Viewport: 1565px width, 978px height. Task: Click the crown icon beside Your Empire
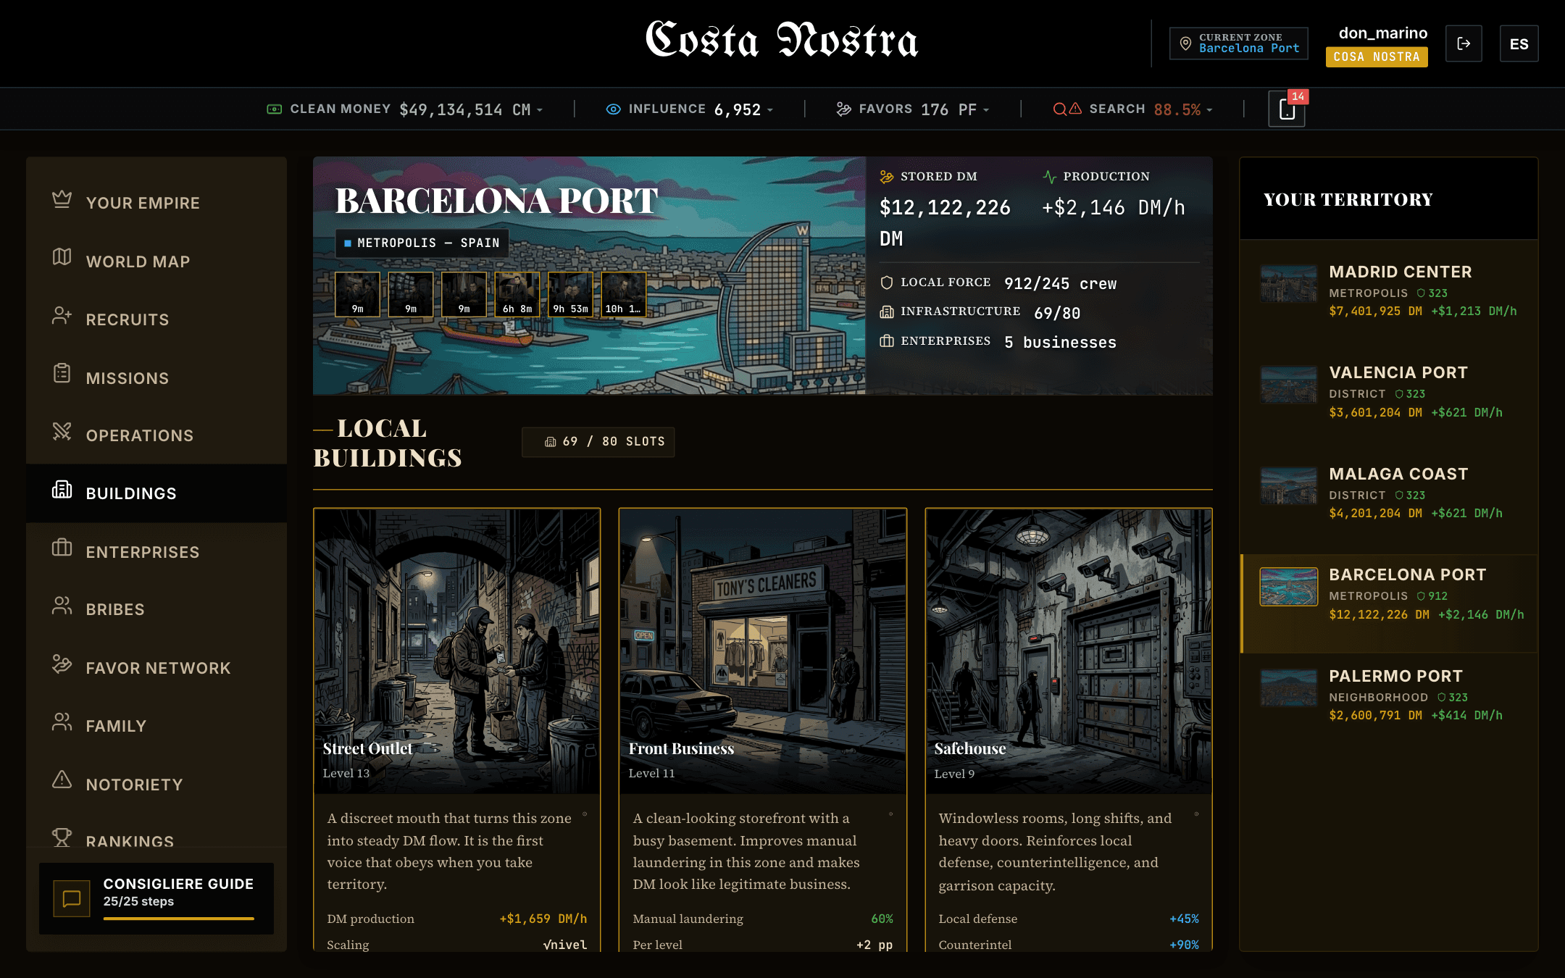coord(62,199)
